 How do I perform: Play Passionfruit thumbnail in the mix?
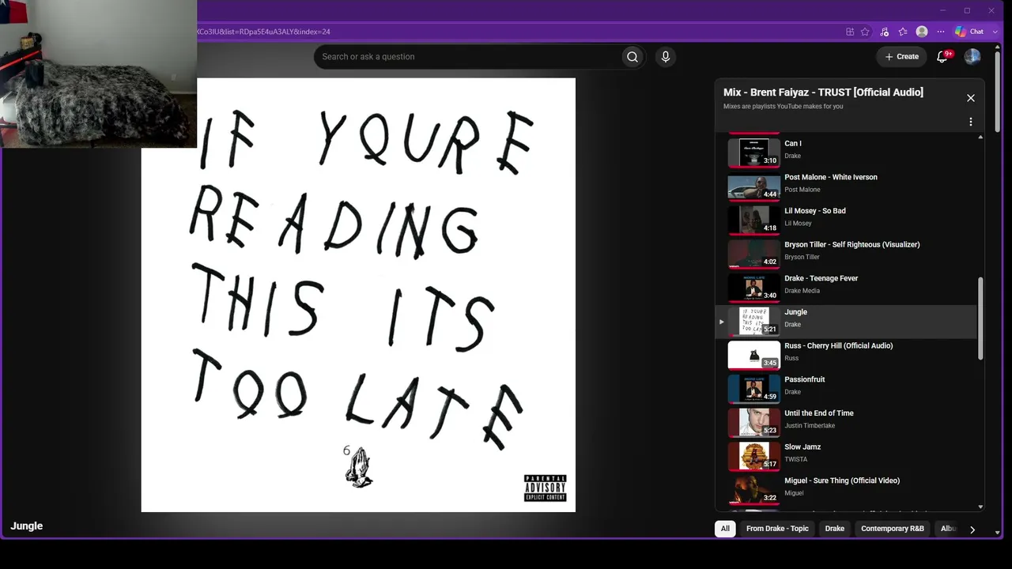point(753,388)
